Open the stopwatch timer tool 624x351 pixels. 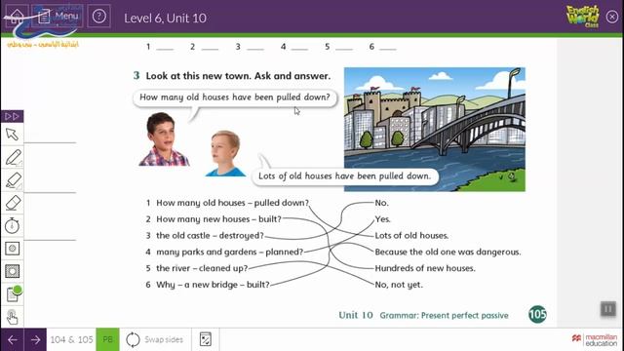(12, 225)
